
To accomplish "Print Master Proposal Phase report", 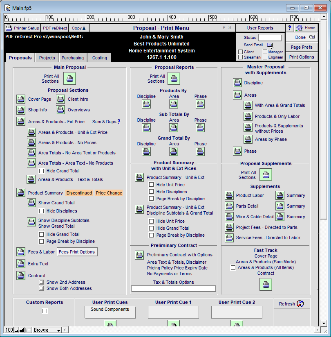I will tap(237, 151).
